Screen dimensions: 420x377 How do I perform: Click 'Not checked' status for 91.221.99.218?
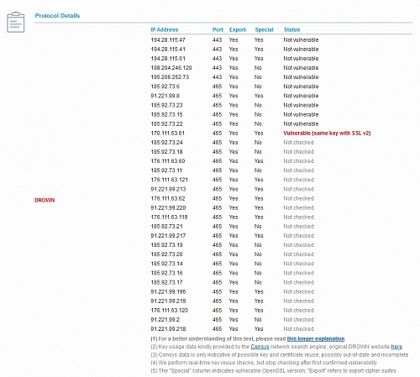click(298, 329)
